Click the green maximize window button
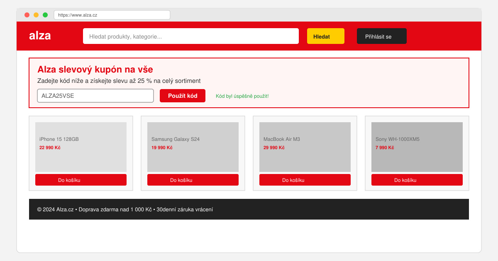This screenshot has height=261, width=498. coord(45,15)
